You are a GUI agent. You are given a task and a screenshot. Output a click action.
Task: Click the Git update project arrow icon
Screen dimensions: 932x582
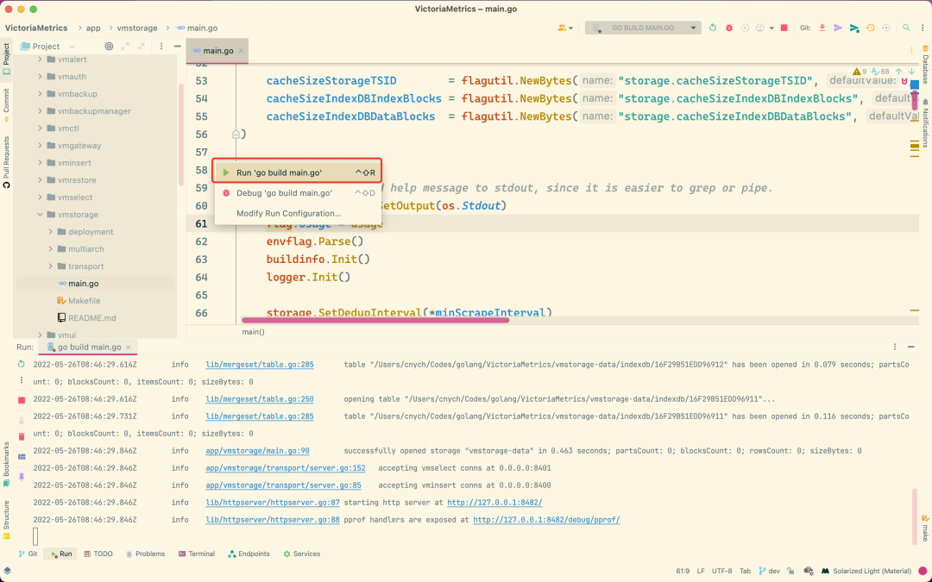(x=822, y=28)
